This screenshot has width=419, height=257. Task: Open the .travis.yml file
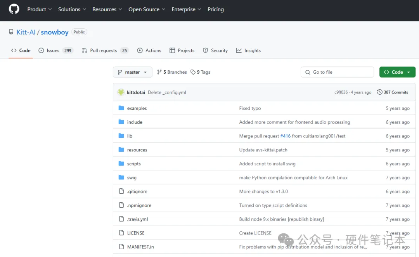coord(137,219)
